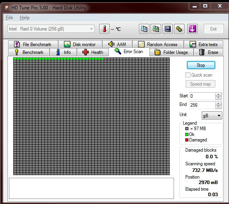229x204 pixels.
Task: Open the options wrench icon
Action: point(179,29)
